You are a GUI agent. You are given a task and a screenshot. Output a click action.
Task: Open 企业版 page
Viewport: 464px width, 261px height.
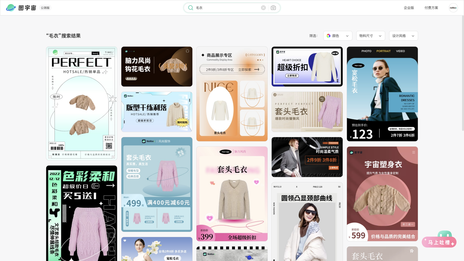click(x=409, y=8)
